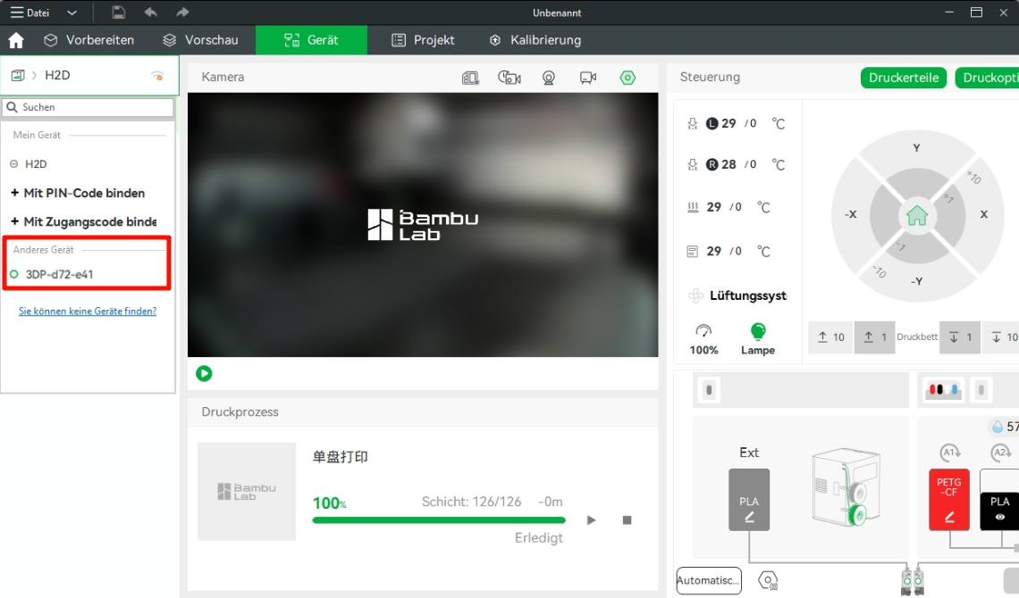Raise Druckbett by 10
Screen dimensions: 1019x598
[831, 337]
